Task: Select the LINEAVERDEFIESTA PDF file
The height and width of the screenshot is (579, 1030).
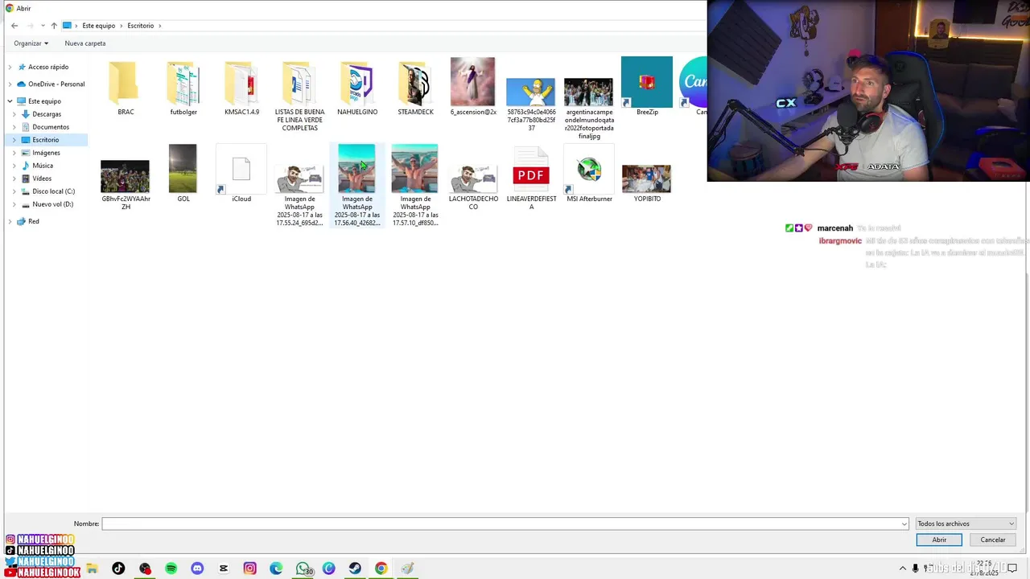Action: [531, 179]
